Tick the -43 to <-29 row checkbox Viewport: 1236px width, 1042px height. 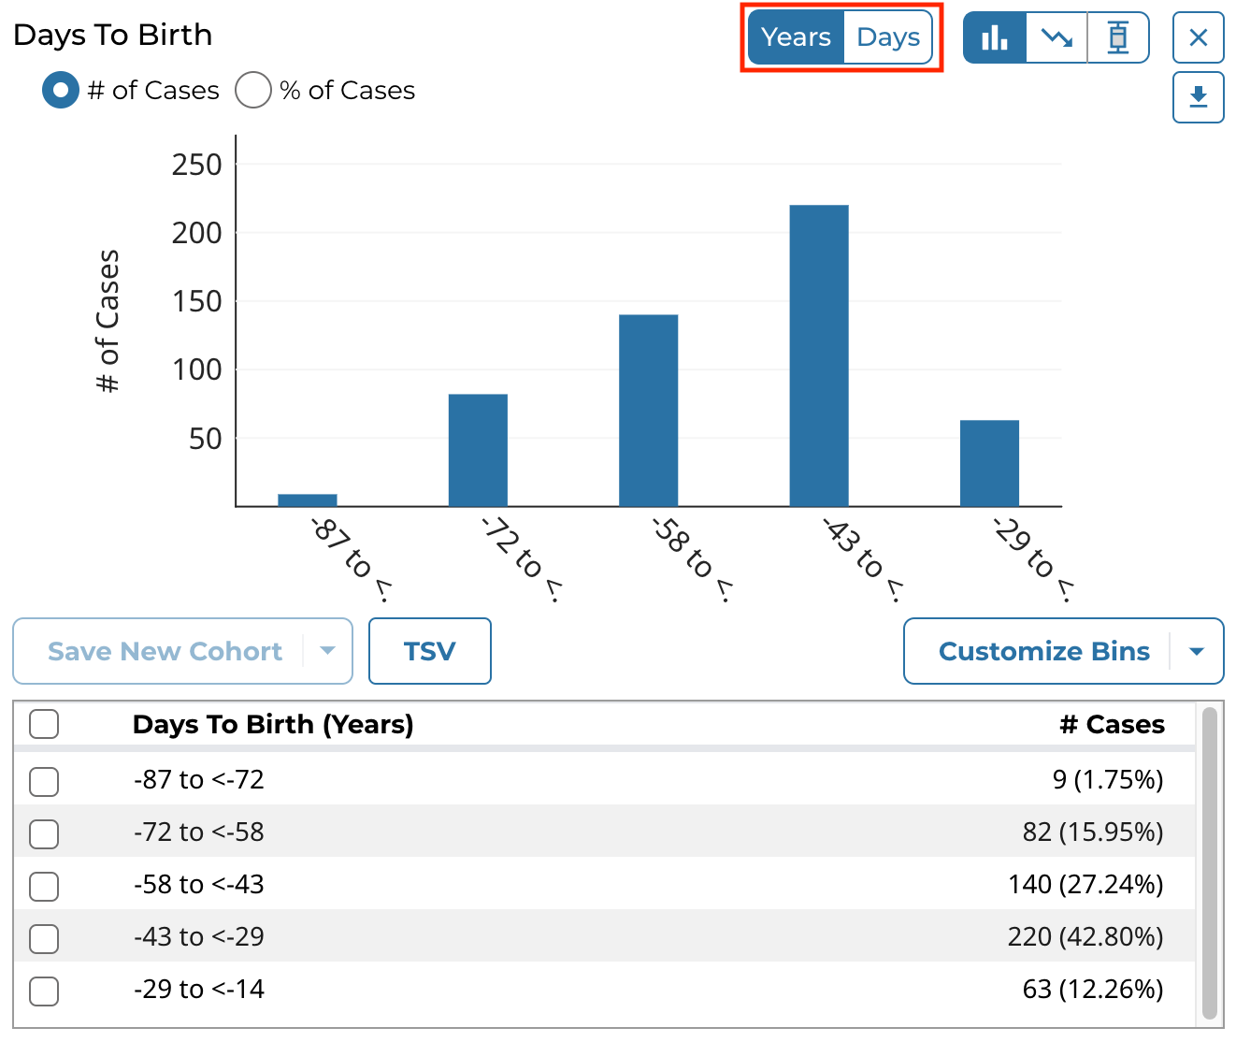44,938
